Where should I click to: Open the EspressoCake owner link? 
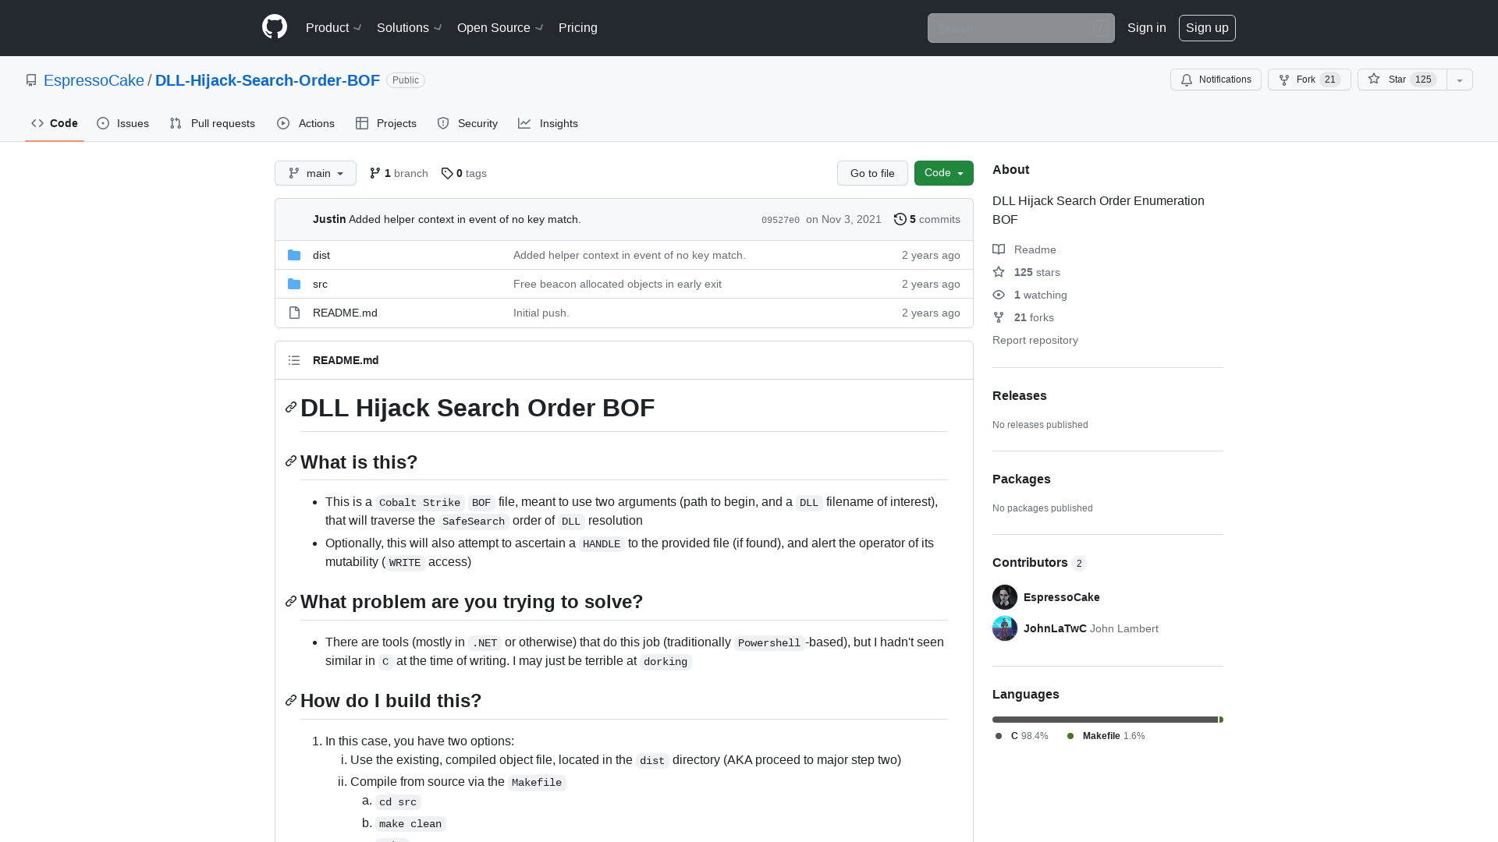coord(94,80)
